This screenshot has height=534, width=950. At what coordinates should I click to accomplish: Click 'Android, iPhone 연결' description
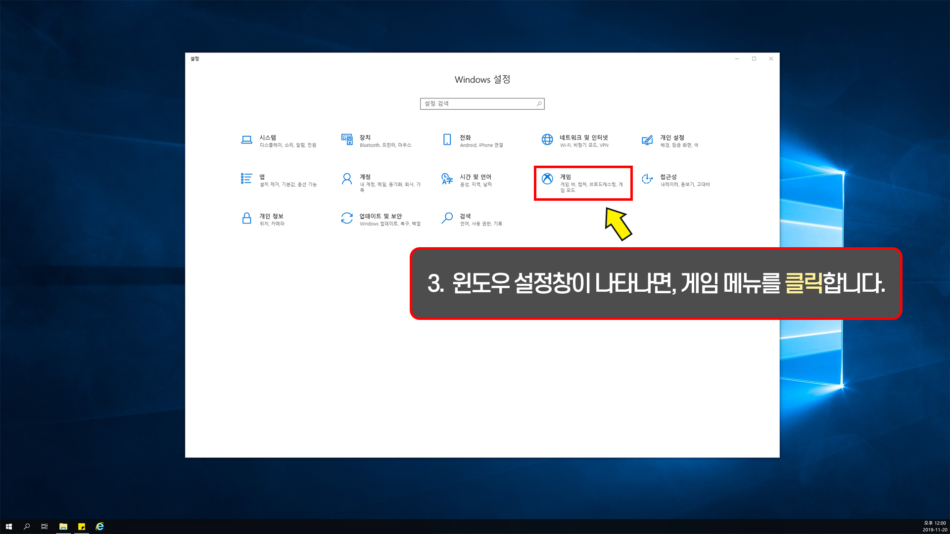pyautogui.click(x=481, y=145)
